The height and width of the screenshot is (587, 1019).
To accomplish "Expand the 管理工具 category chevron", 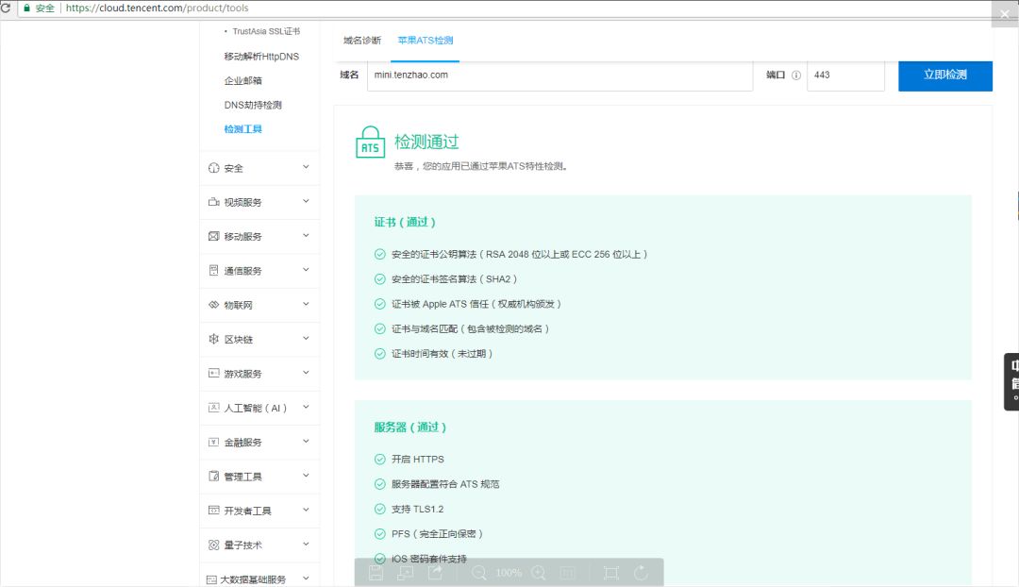I will click(306, 476).
